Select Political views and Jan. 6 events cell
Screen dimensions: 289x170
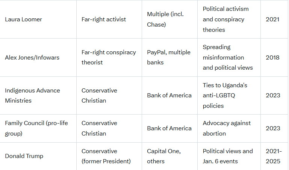pyautogui.click(x=228, y=156)
